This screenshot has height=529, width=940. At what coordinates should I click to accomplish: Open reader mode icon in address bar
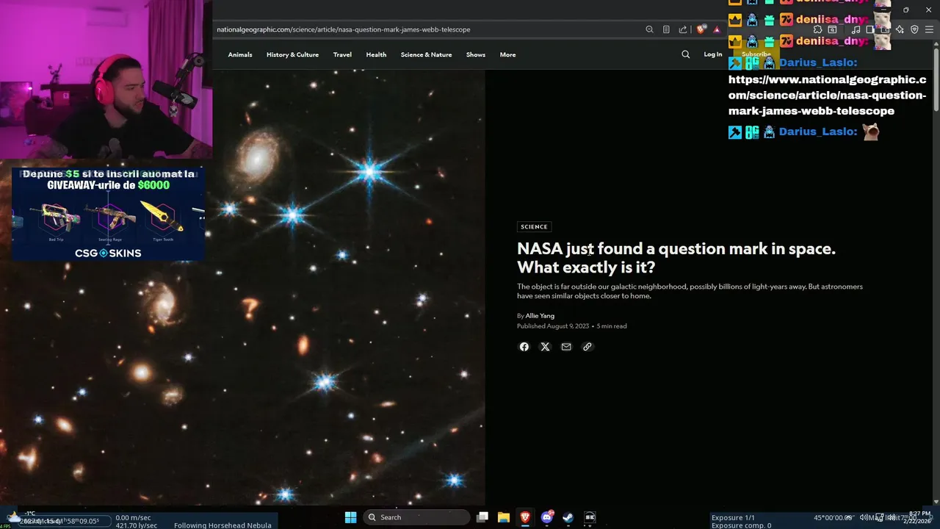(x=666, y=29)
